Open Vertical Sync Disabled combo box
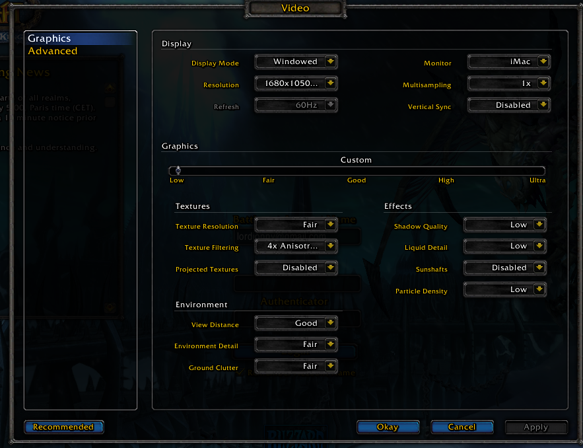The width and height of the screenshot is (583, 448). pyautogui.click(x=509, y=104)
